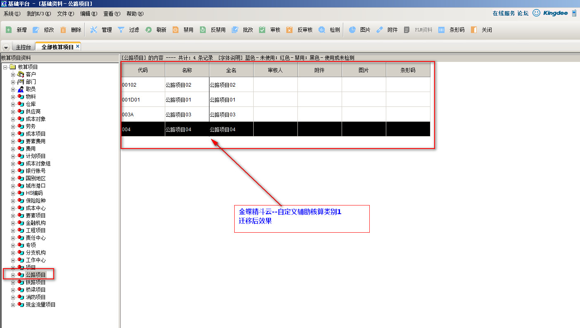This screenshot has width=580, height=328.
Task: Open the 条形码 (Barcode) toolbar icon
Action: [x=442, y=30]
